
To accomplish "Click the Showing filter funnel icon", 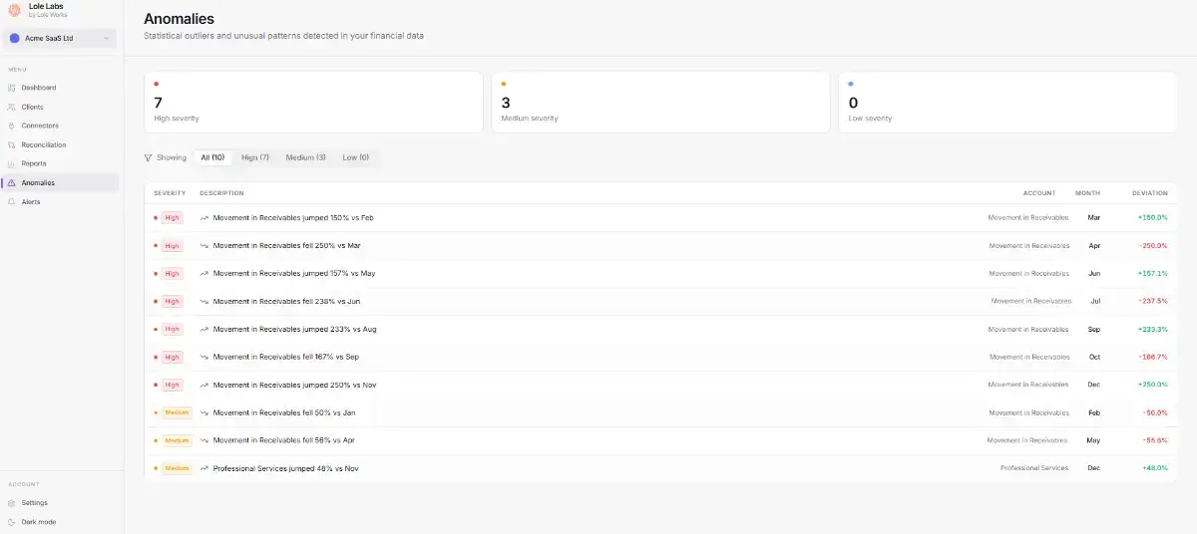I will click(x=149, y=157).
